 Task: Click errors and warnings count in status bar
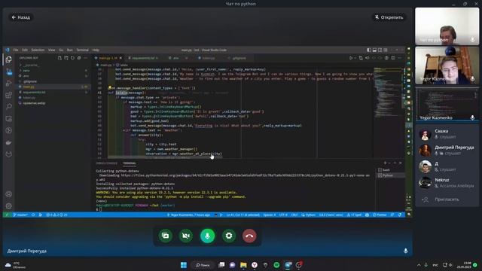[x=56, y=215]
